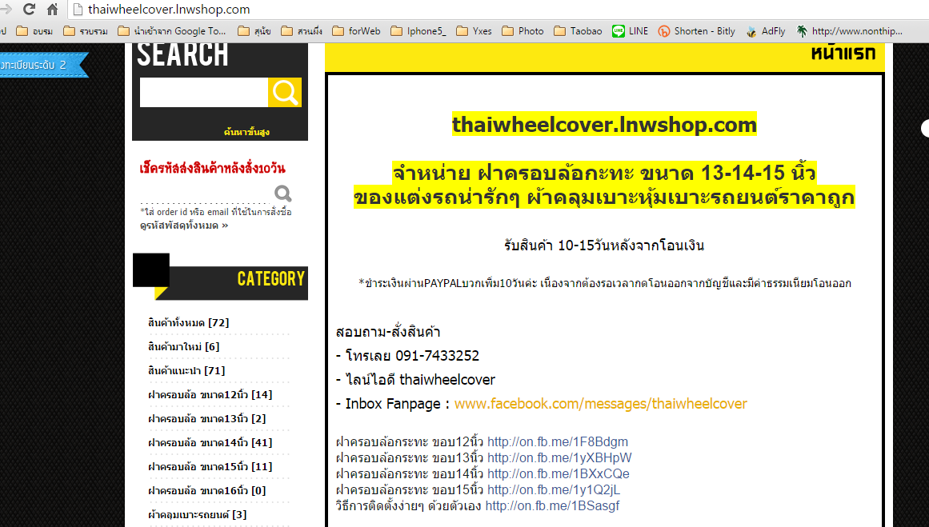Open the facebook.com/messages/thaiwheelcover link

pyautogui.click(x=601, y=404)
